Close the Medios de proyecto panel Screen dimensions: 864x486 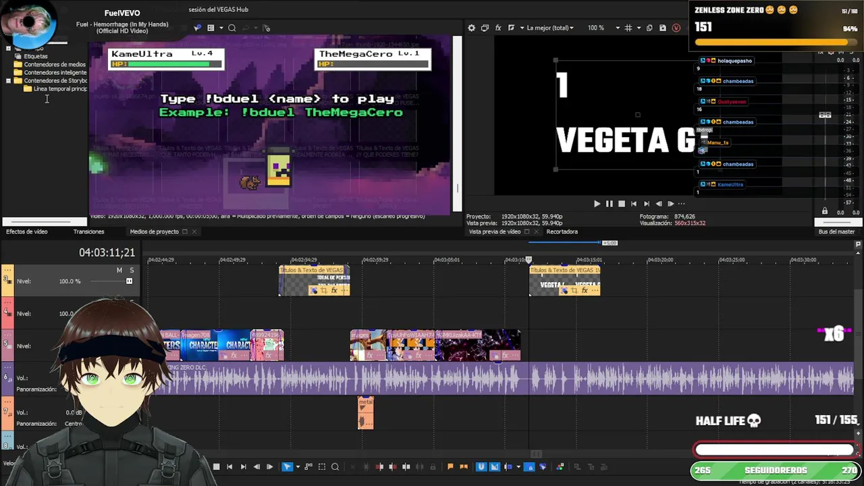[194, 232]
